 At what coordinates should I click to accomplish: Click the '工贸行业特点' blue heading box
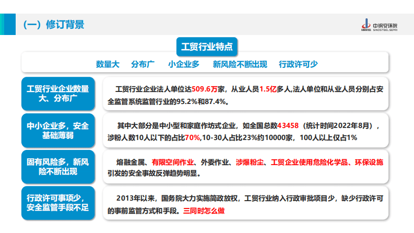click(x=207, y=47)
